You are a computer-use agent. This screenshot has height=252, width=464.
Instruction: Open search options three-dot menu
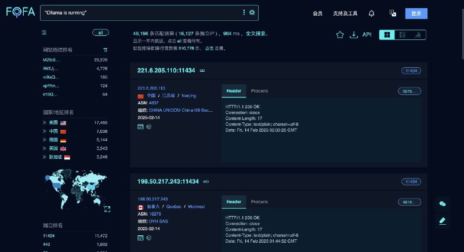coord(244,13)
